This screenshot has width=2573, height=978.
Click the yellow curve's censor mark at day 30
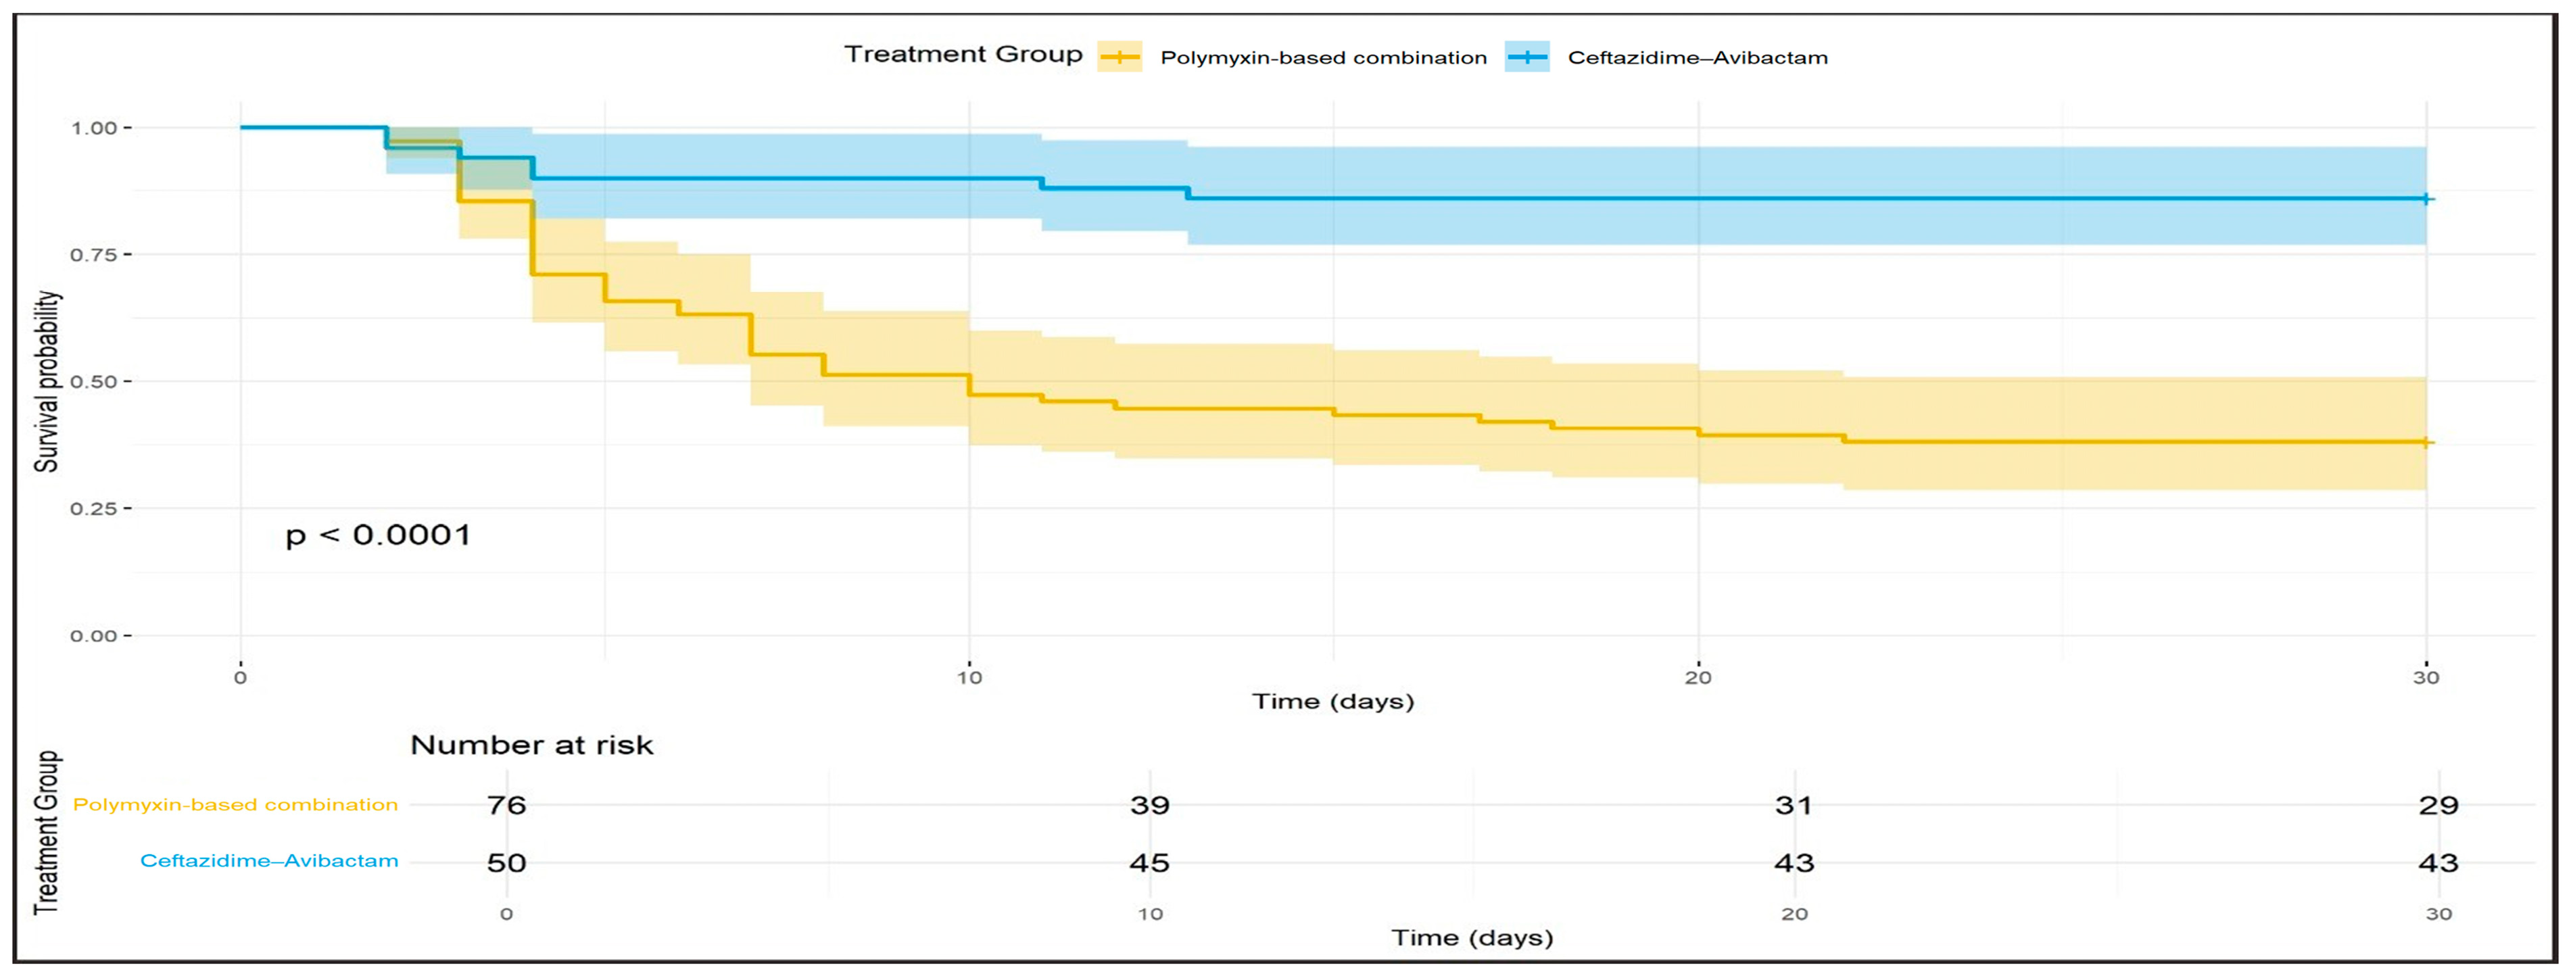(x=2426, y=443)
